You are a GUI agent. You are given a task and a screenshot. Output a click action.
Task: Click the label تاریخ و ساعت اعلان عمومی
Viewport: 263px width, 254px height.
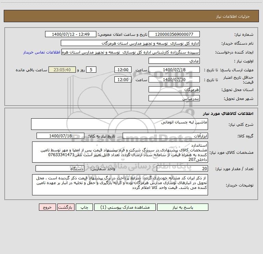(x=123, y=34)
